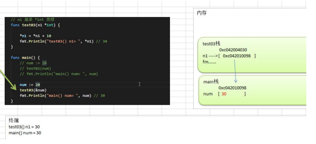Select the "test03栈" label
The width and height of the screenshot is (316, 144).
211,44
